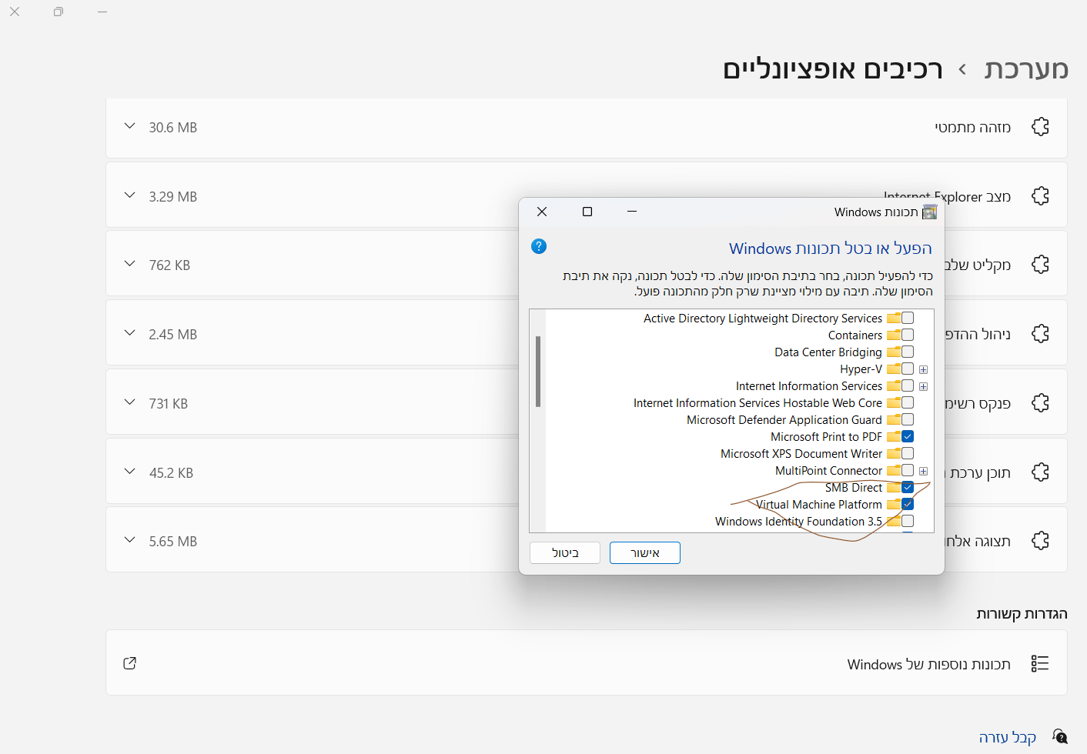Image resolution: width=1087 pixels, height=754 pixels.
Task: Open the קבל עזרה help link
Action: coord(1007,737)
